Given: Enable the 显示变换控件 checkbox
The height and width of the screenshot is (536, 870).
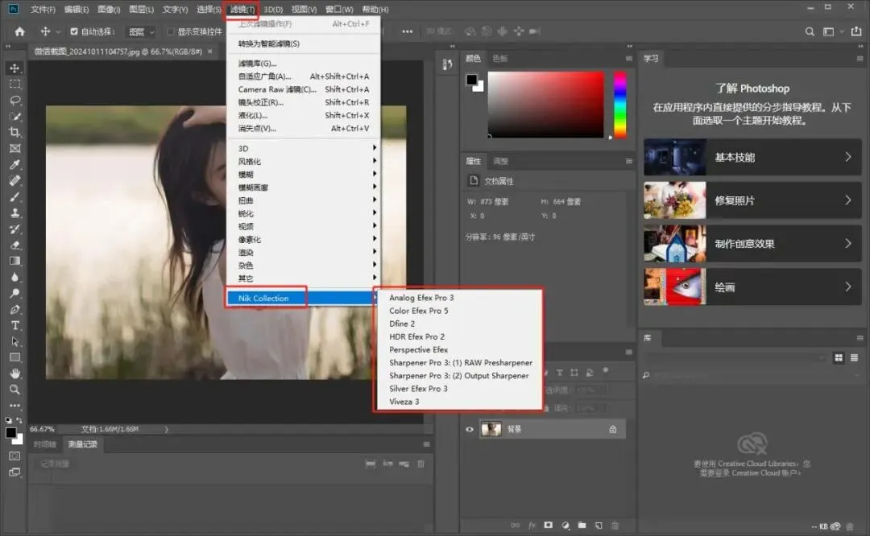Looking at the screenshot, I should 170,32.
